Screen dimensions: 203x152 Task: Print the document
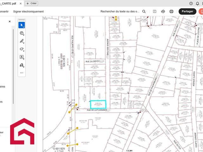pyautogui.click(x=171, y=11)
